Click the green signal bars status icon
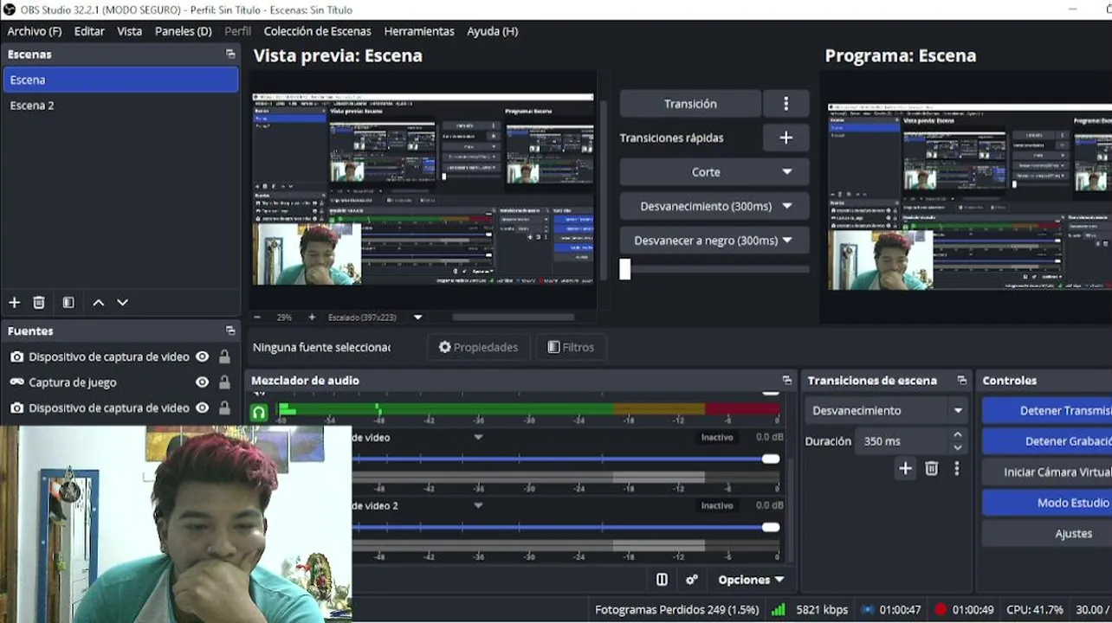This screenshot has width=1112, height=623. click(778, 609)
